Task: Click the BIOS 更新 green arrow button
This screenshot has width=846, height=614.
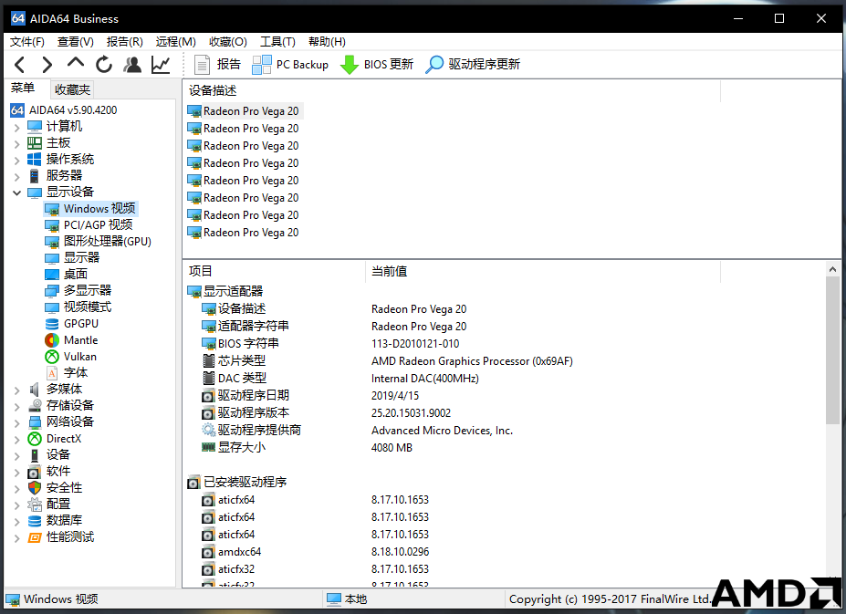Action: click(377, 65)
